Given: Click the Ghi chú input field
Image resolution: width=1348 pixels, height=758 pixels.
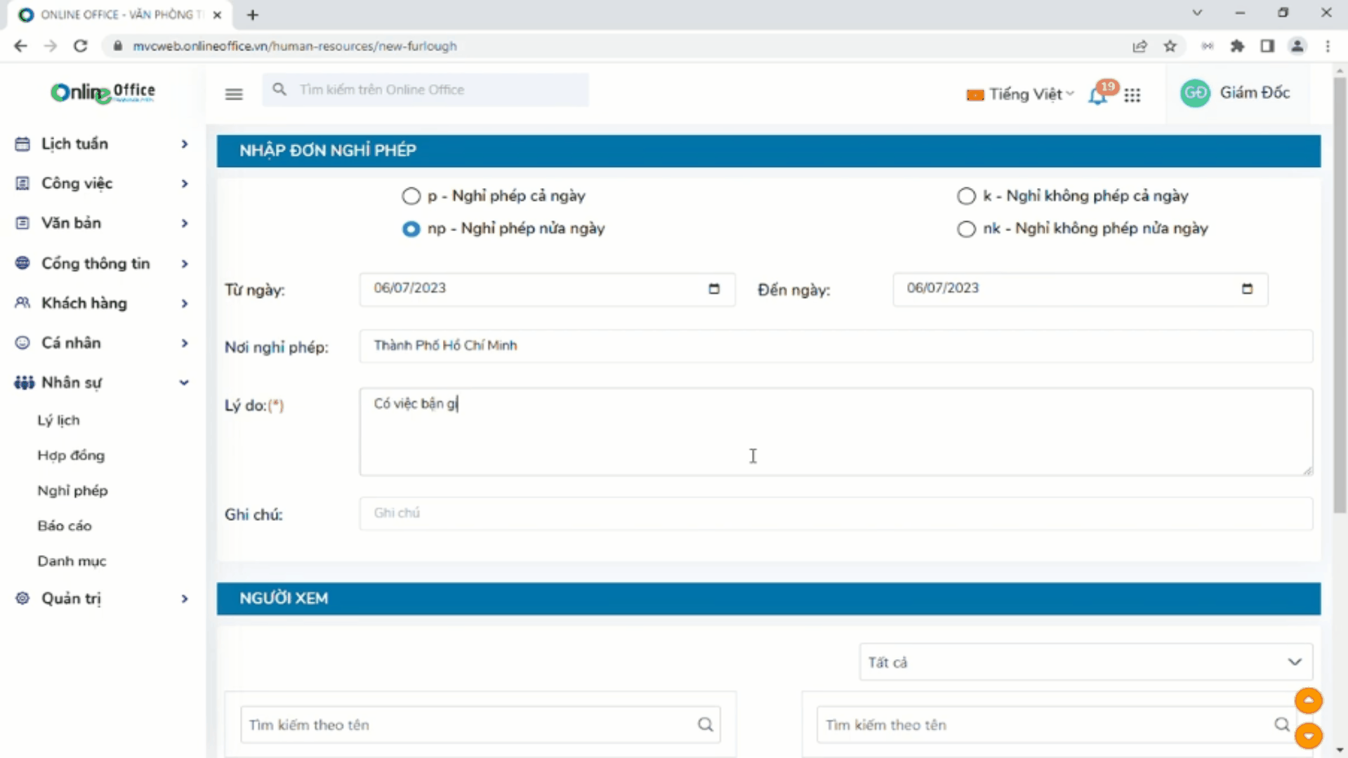Looking at the screenshot, I should point(835,513).
